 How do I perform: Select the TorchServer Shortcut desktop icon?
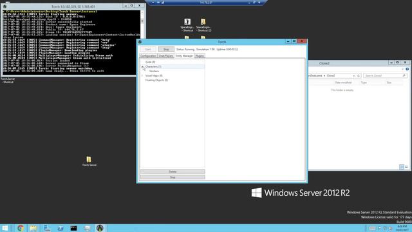8,80
